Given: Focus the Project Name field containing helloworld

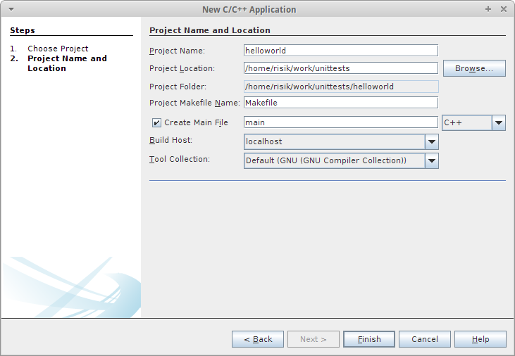Looking at the screenshot, I should click(340, 51).
